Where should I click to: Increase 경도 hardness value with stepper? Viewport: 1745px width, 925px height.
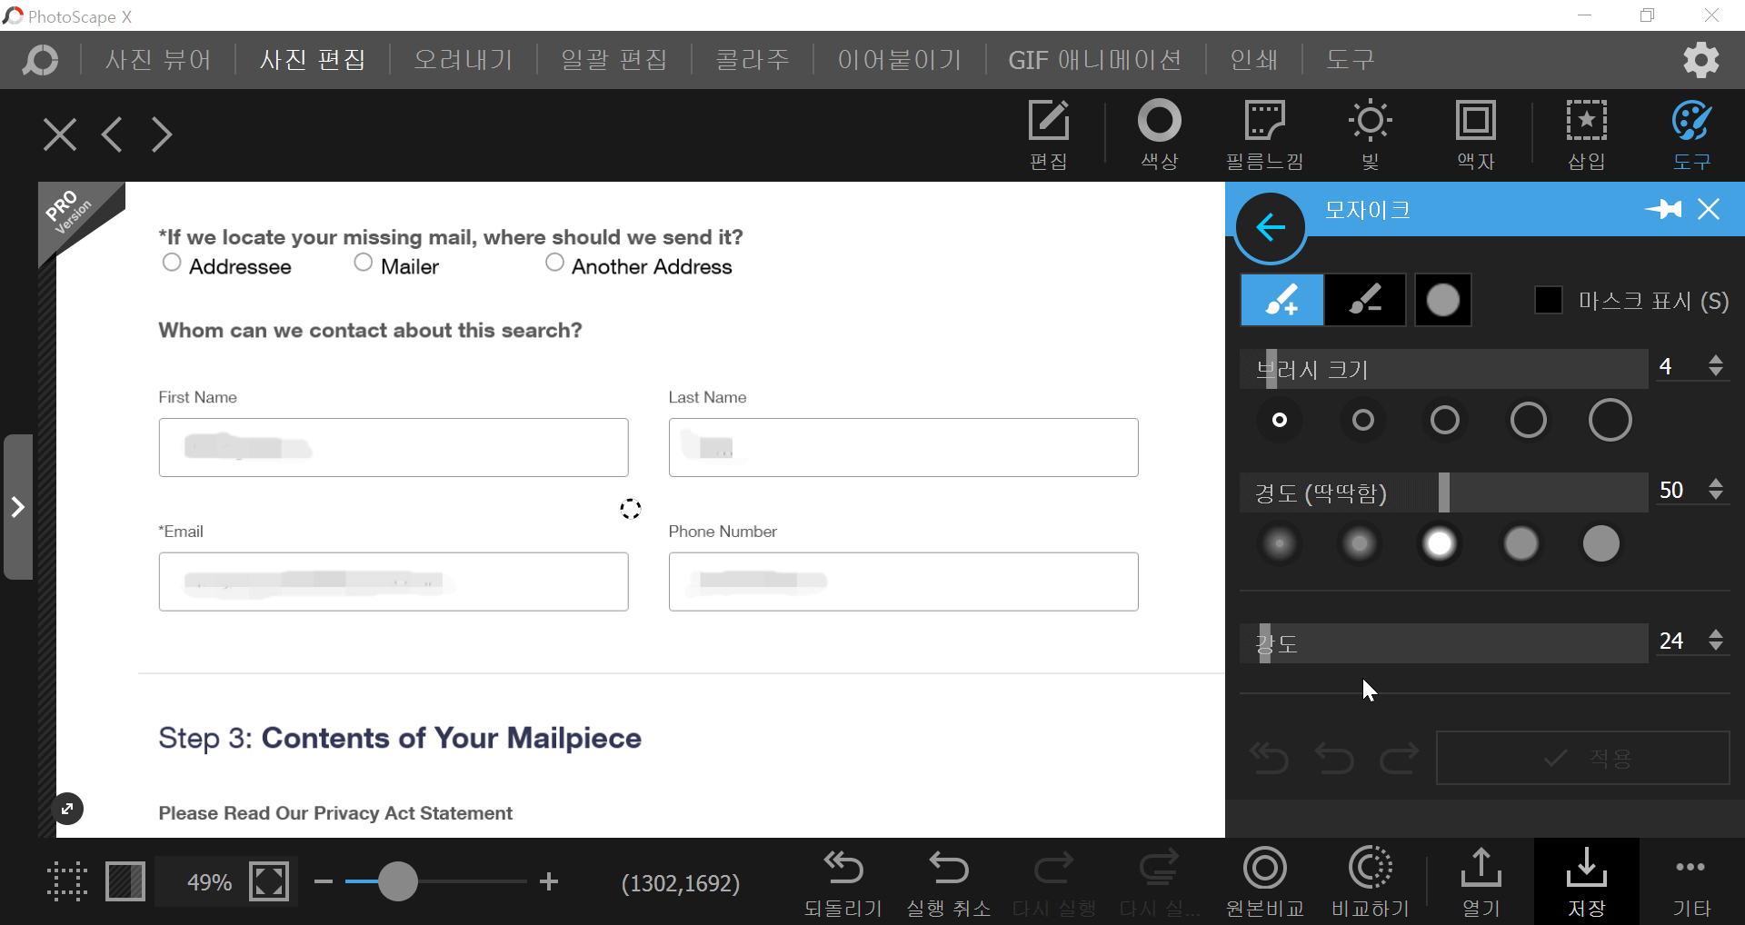click(1716, 482)
